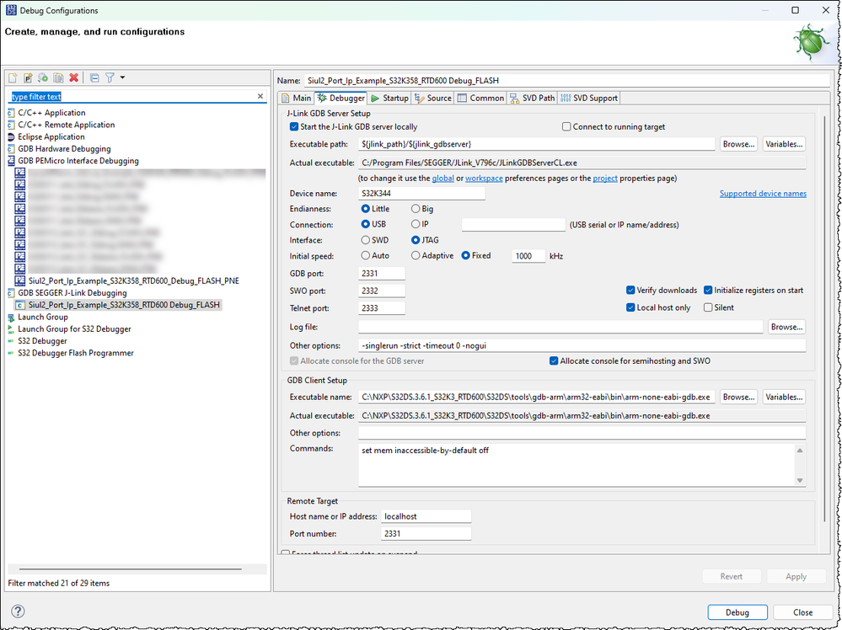Select GDB PEMicro Interface Debugging node
Image resolution: width=842 pixels, height=630 pixels.
(78, 161)
